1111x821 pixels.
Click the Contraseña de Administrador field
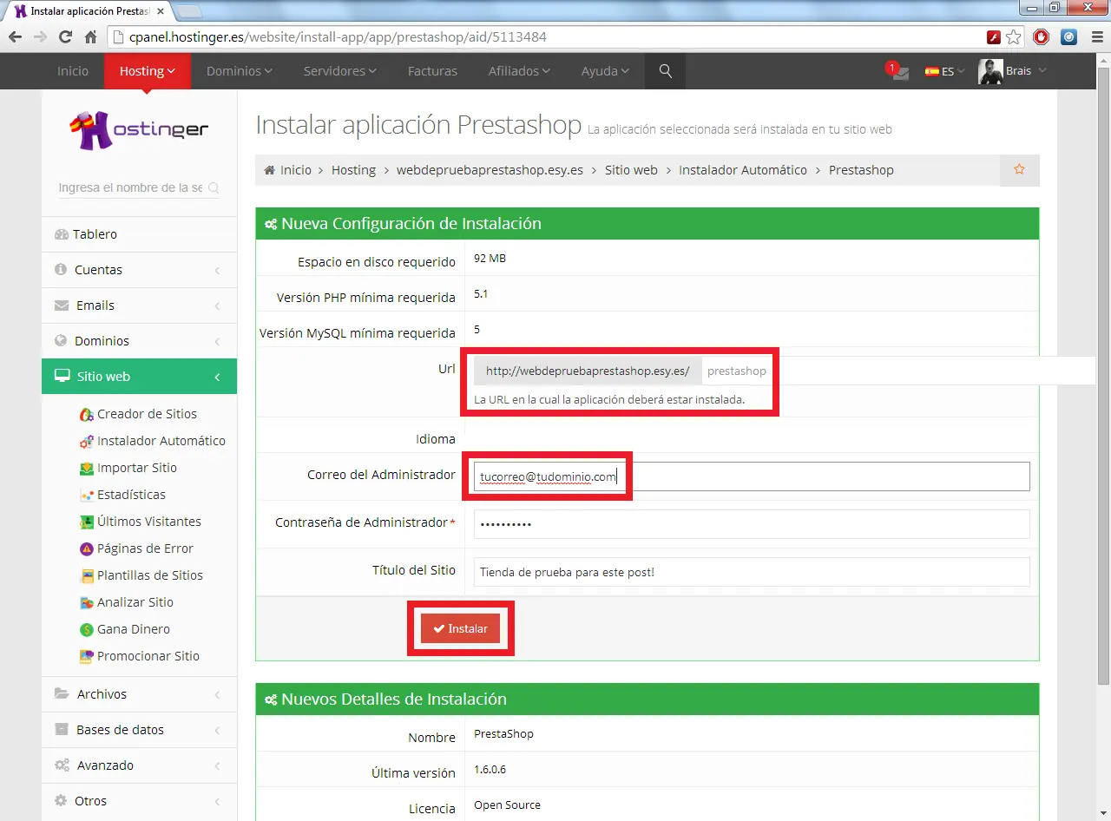click(752, 524)
